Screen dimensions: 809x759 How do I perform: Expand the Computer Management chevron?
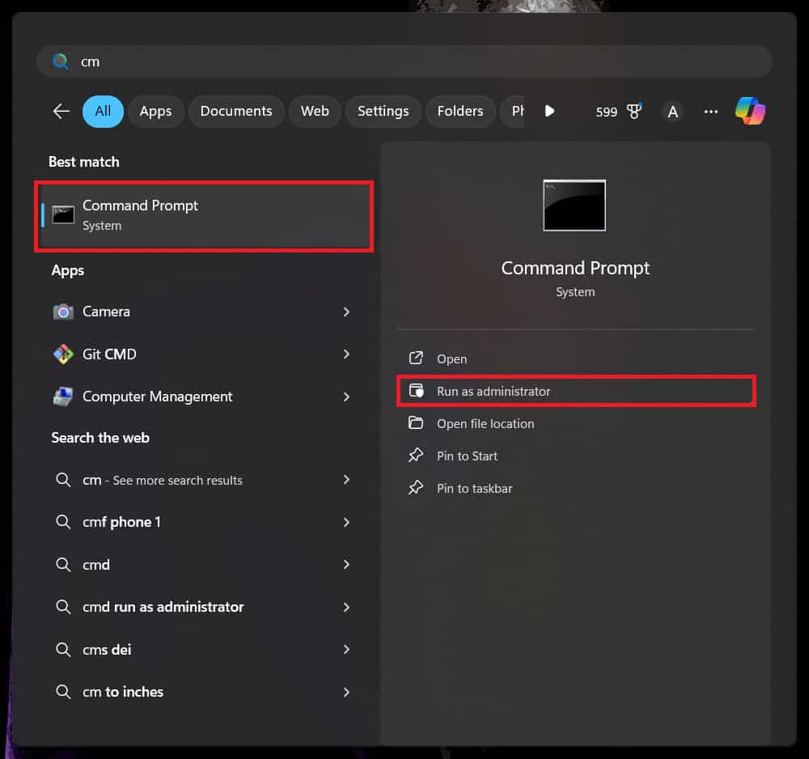[x=346, y=396]
